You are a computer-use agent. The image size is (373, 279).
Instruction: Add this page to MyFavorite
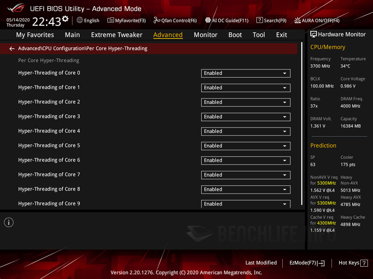126,20
